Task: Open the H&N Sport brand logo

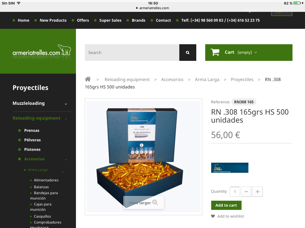Action: point(230,168)
